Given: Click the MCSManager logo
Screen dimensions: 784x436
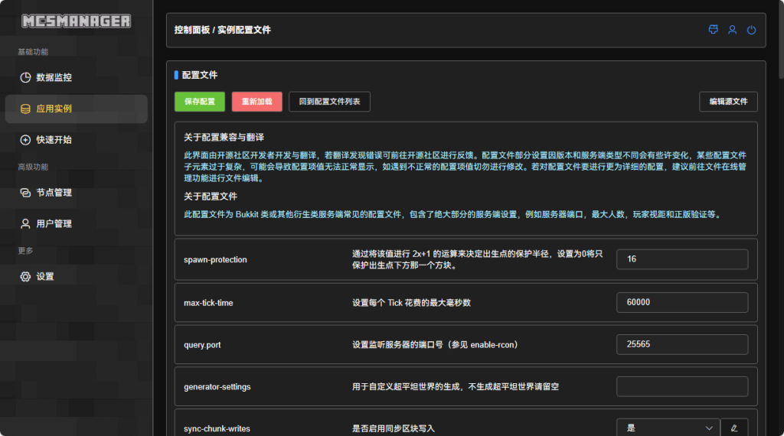Looking at the screenshot, I should (76, 21).
